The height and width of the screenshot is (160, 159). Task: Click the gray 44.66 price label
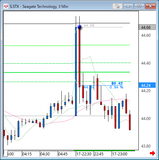[x=147, y=27]
